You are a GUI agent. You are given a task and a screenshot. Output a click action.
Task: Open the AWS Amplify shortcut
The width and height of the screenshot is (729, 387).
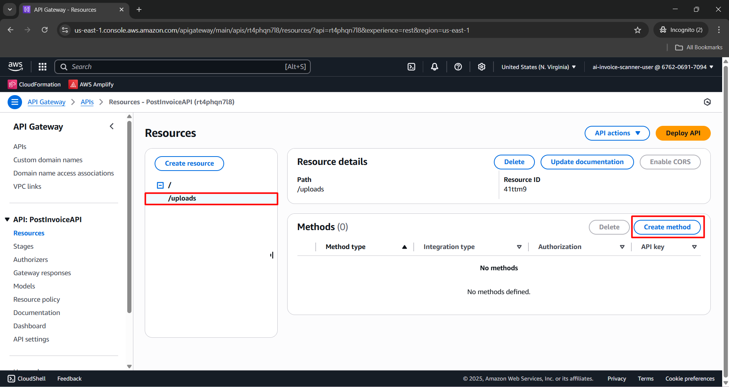(91, 85)
